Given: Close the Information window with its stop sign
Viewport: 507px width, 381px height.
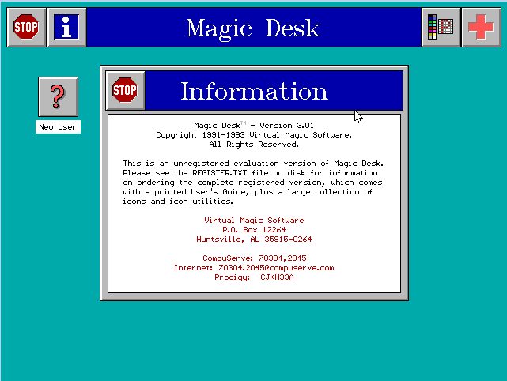Looking at the screenshot, I should tap(125, 90).
